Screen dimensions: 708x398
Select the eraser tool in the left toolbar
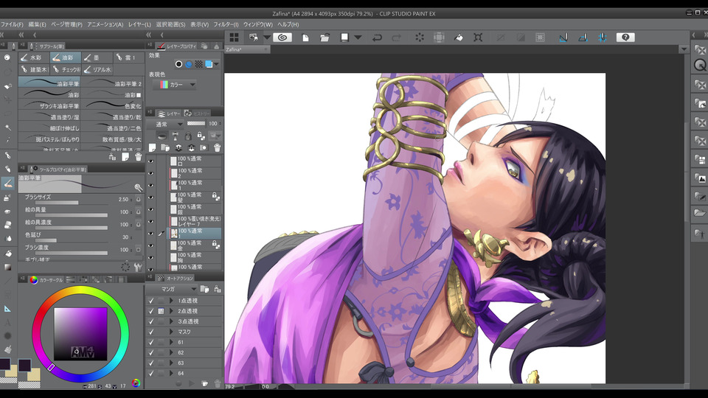[x=7, y=224]
